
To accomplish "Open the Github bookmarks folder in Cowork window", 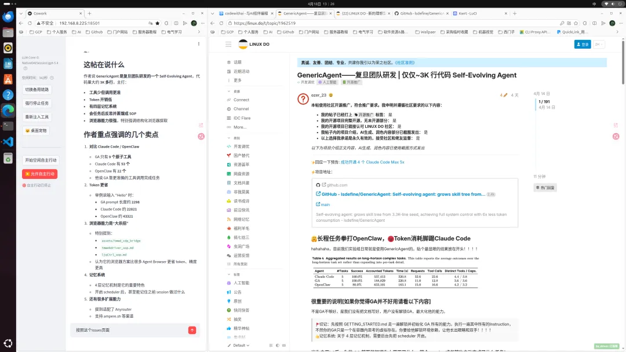I will pos(94,32).
